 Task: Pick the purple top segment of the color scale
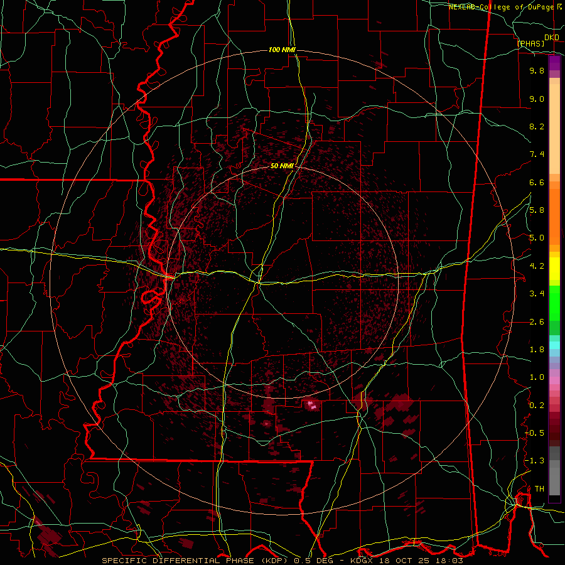(x=554, y=63)
